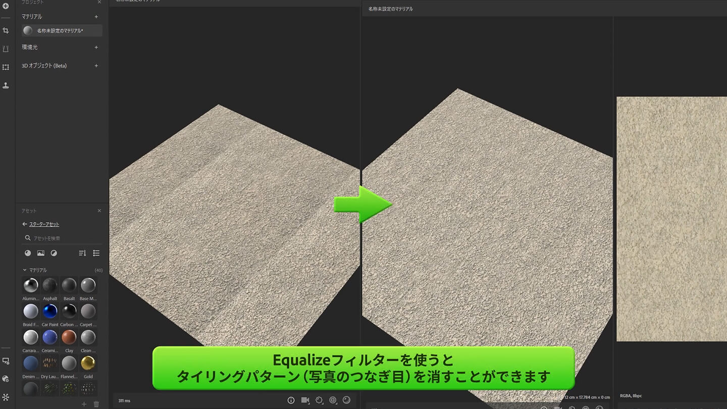The image size is (727, 409).
Task: Select the Carrara marble material thumbnail
Action: tap(31, 337)
